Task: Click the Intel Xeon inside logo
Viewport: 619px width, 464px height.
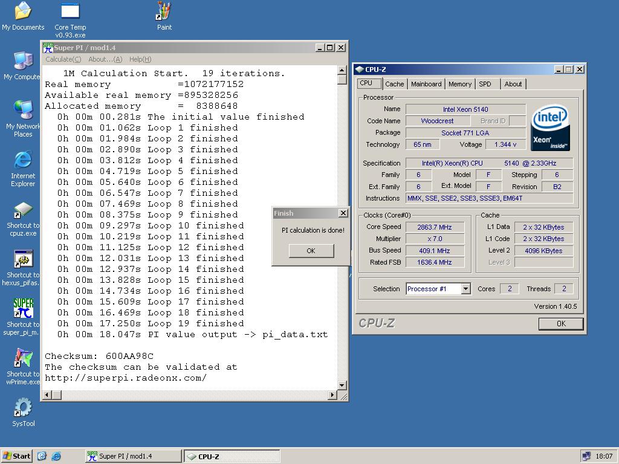Action: coord(550,127)
